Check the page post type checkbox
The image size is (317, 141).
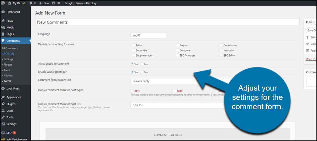(175, 91)
